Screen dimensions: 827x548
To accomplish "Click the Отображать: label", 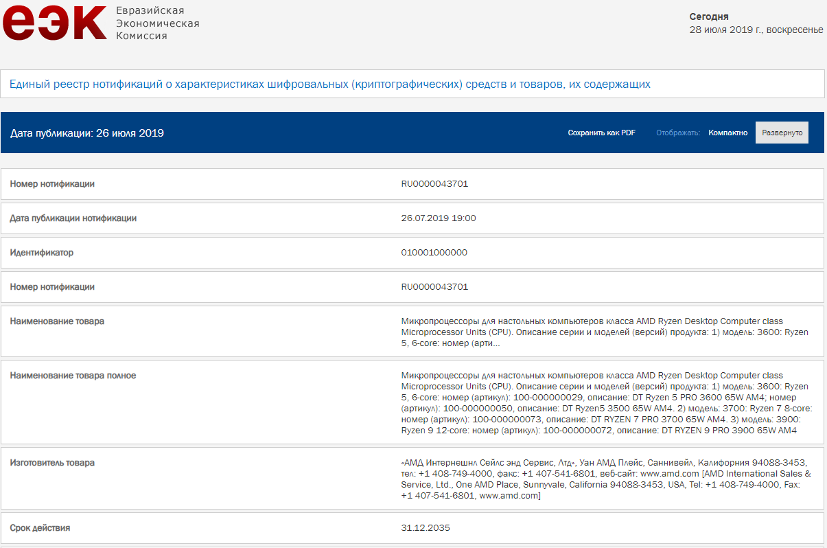I will pos(678,133).
